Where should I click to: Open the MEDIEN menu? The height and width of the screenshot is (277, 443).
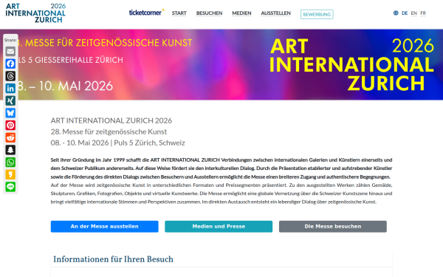click(x=241, y=13)
